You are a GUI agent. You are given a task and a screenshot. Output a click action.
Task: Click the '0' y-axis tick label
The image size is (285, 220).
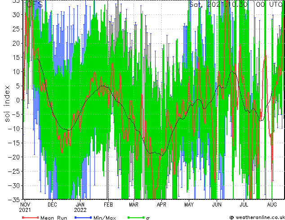pos(18,100)
